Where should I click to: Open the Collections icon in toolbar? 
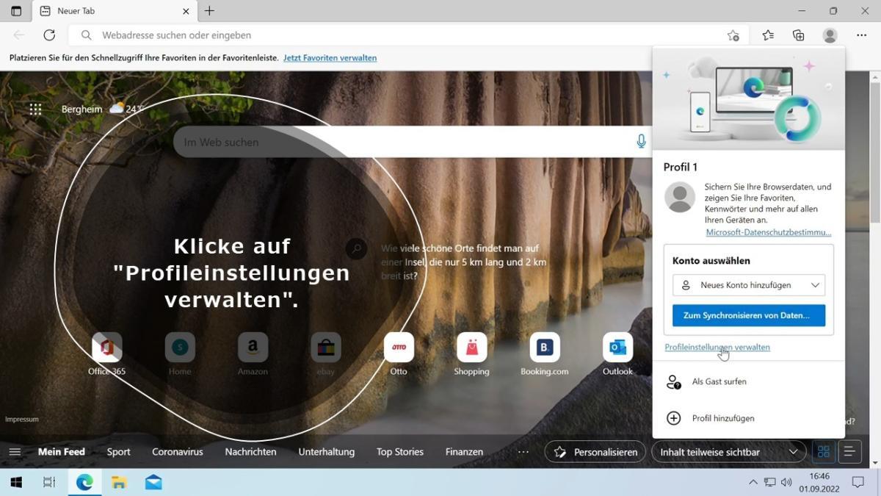799,35
